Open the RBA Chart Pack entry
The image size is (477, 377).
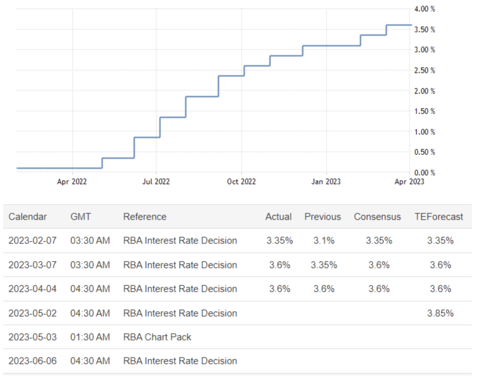pyautogui.click(x=157, y=337)
